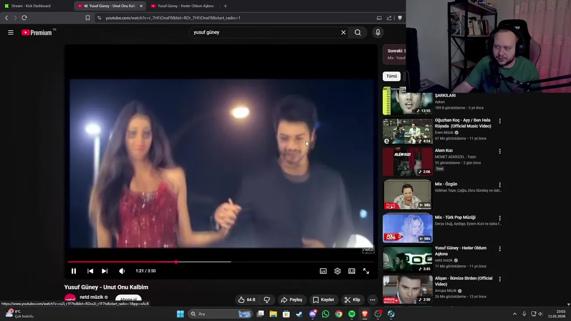Viewport: 571px width, 321px height.
Task: Open Mix - Türk Pop Müziği title
Action: (x=455, y=218)
